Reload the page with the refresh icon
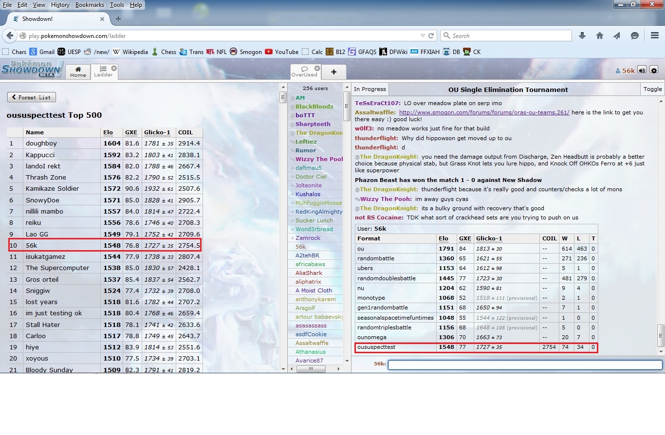 [431, 36]
